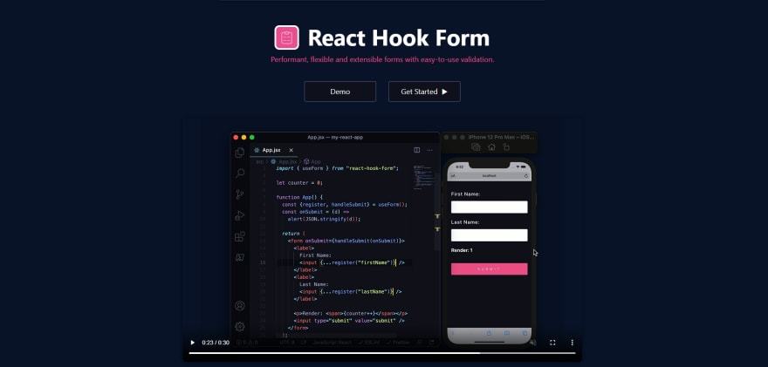Open the Explorer icon in VS Code activity bar
Screen dimensions: 768x367
tap(239, 153)
